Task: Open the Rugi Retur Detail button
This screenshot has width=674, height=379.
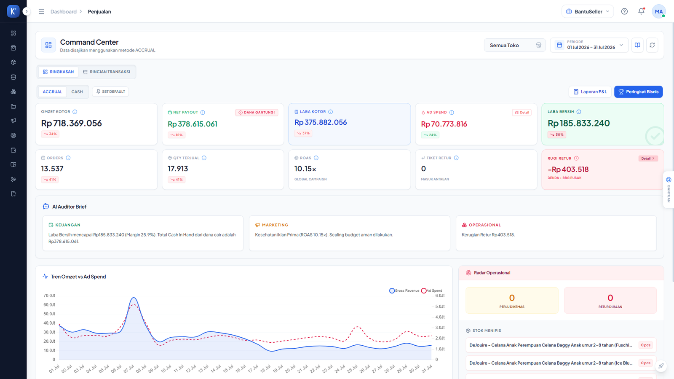Action: (648, 159)
